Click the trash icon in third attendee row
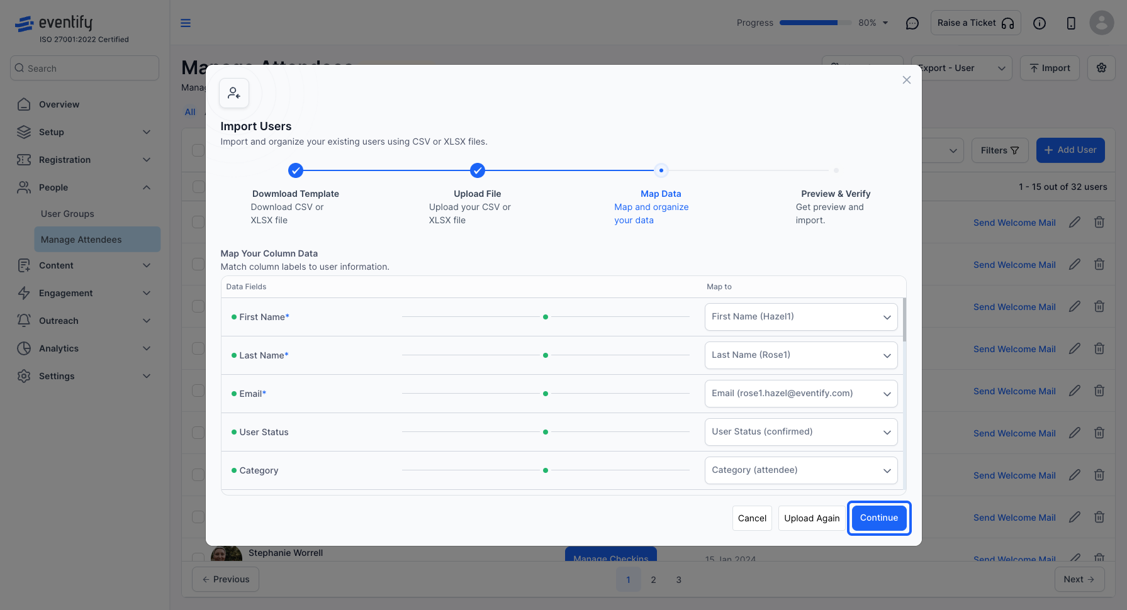Screen dimensions: 1127x610 coord(1099,306)
